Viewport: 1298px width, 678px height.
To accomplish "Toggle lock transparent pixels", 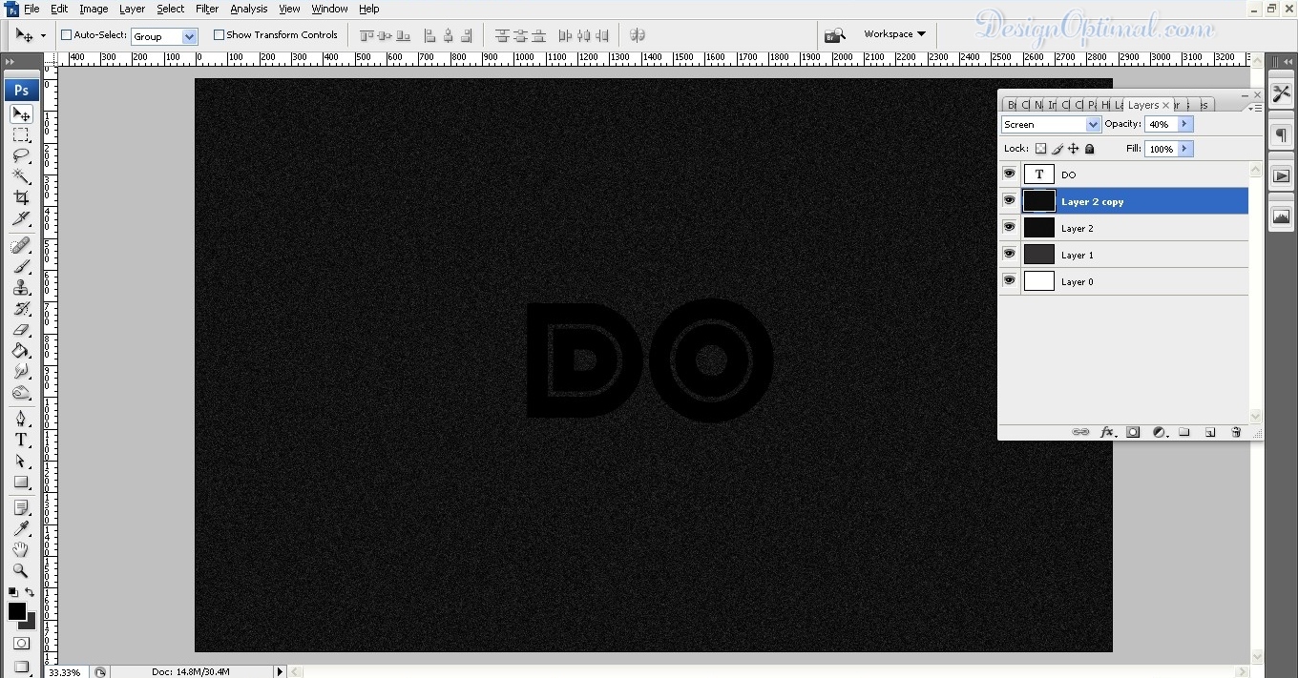I will (x=1041, y=149).
